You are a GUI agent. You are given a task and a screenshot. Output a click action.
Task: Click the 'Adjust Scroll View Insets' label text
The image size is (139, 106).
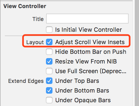click(90, 42)
